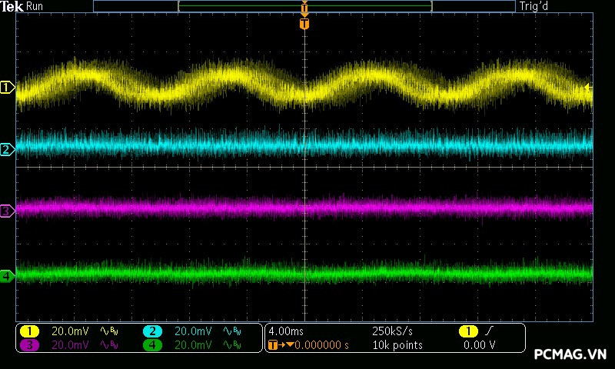Click the Trig'd trigger status
Viewport: 615px width, 369px height.
[533, 6]
